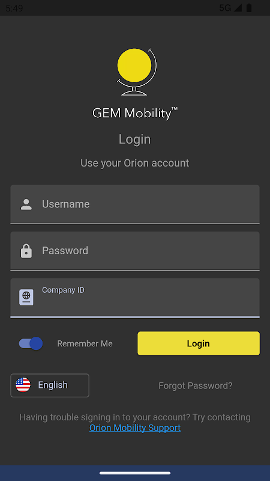This screenshot has width=270, height=481.
Task: Open the Orion Mobility Support link
Action: [x=135, y=427]
